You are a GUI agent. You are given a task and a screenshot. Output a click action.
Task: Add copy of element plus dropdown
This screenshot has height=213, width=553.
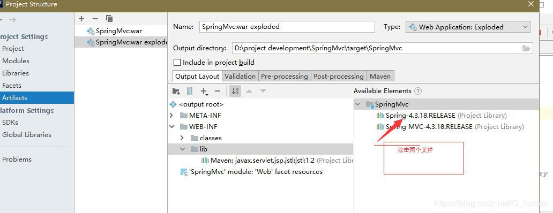click(204, 92)
